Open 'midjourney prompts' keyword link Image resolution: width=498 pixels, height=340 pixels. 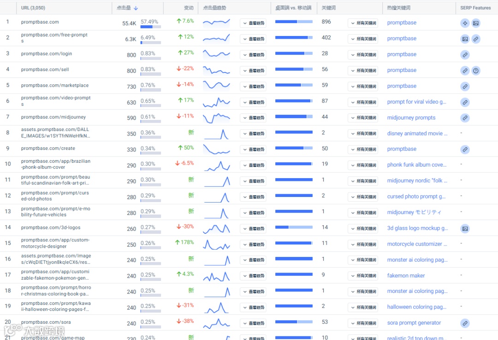411,118
